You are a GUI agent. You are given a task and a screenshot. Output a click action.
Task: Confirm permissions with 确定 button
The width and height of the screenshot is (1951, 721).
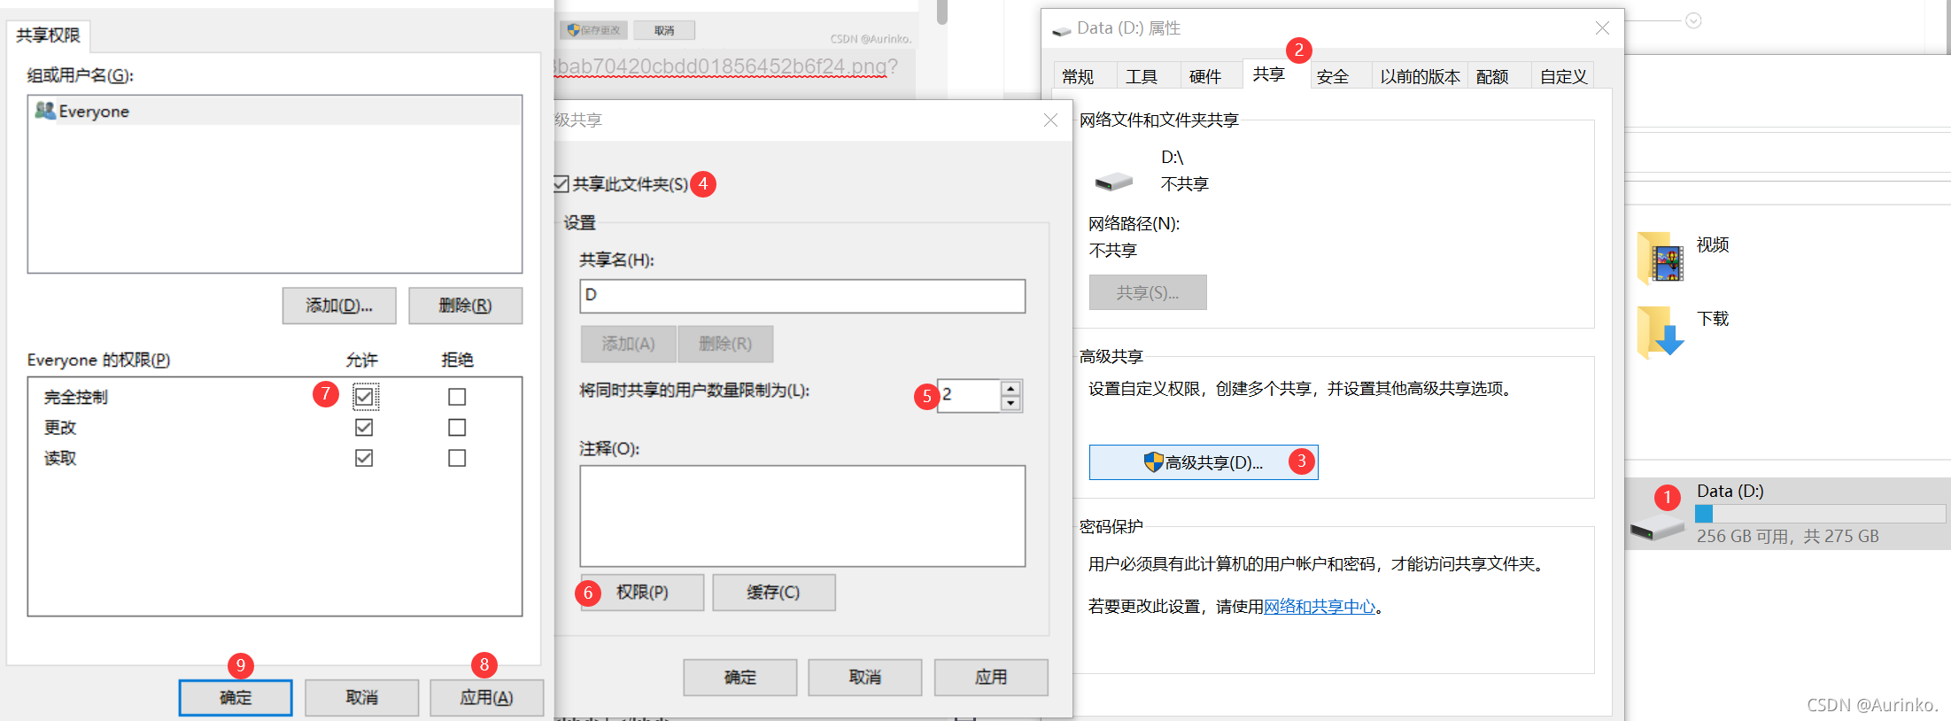(x=236, y=698)
